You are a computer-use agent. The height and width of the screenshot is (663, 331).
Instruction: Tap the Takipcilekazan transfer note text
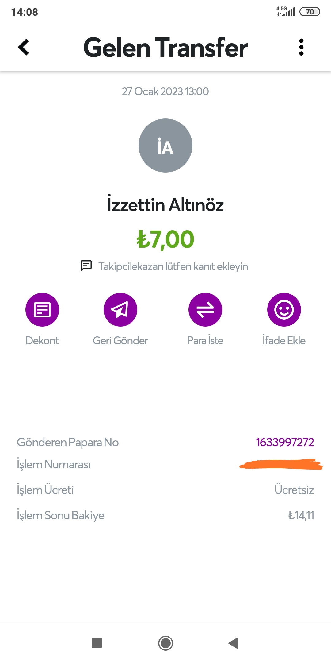(173, 266)
